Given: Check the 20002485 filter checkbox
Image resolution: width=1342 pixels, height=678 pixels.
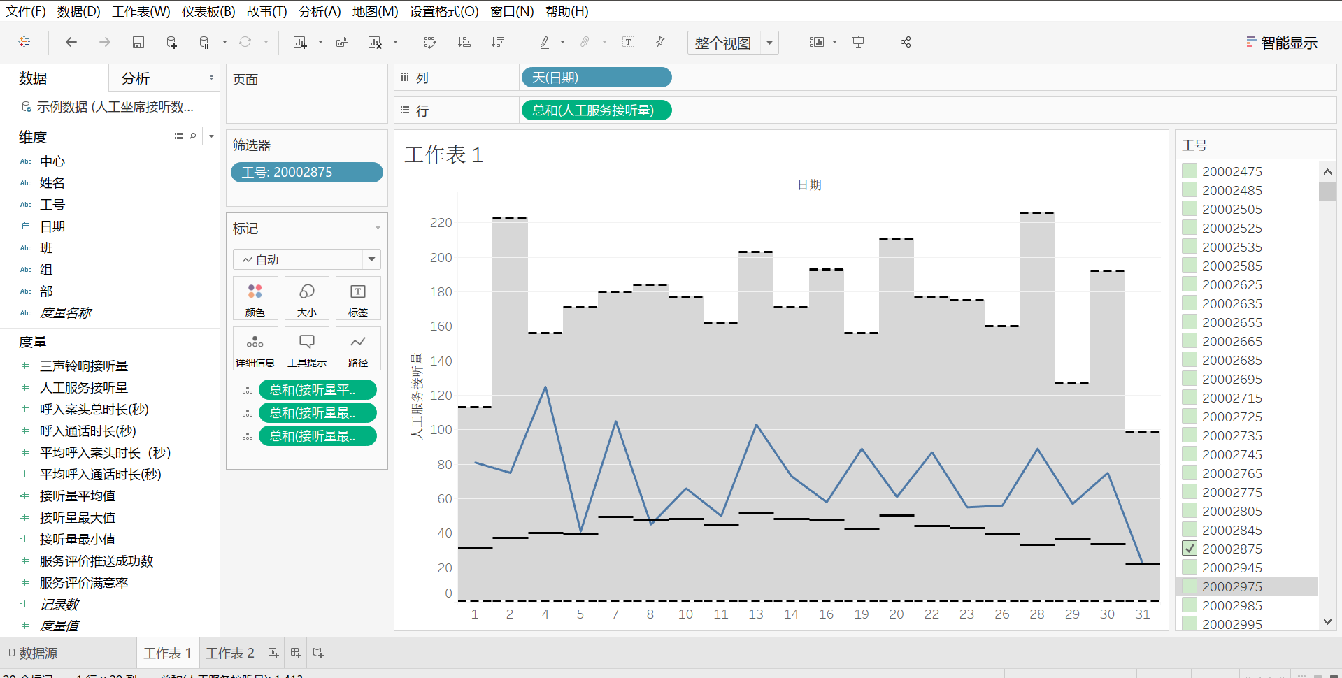Looking at the screenshot, I should click(1190, 189).
